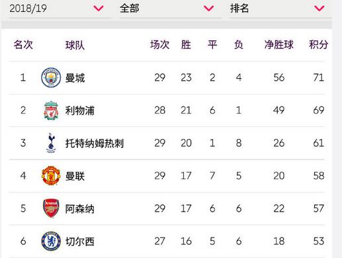342x258 pixels.
Task: Sort by the 积分 column header
Action: point(318,45)
